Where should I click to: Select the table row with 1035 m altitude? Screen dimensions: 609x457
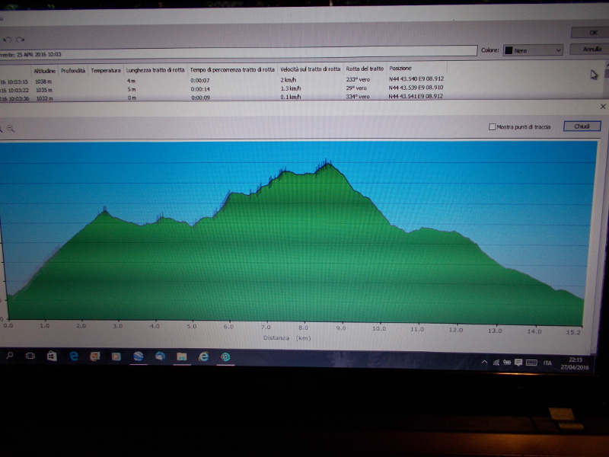point(222,89)
